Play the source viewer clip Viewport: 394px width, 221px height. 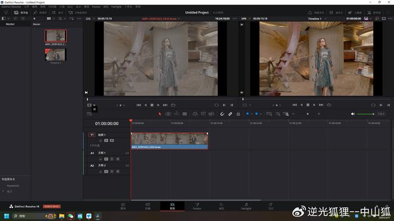coord(158,105)
